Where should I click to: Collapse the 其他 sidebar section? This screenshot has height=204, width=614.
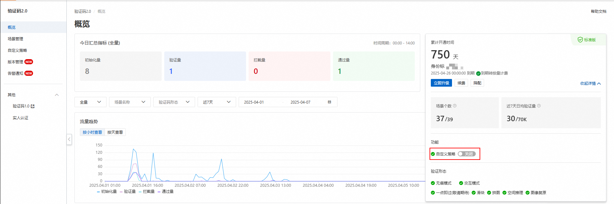click(x=57, y=95)
